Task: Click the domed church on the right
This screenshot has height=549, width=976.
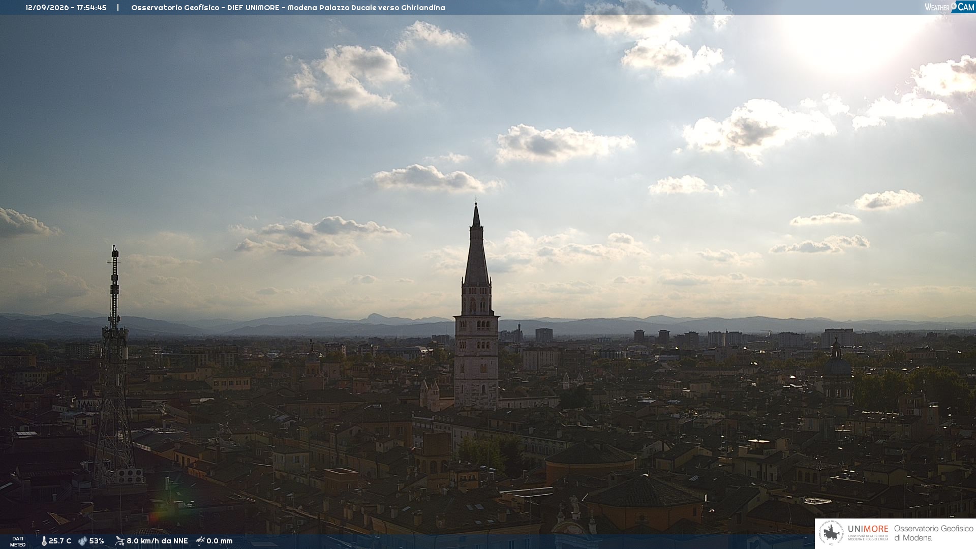Action: point(836,371)
